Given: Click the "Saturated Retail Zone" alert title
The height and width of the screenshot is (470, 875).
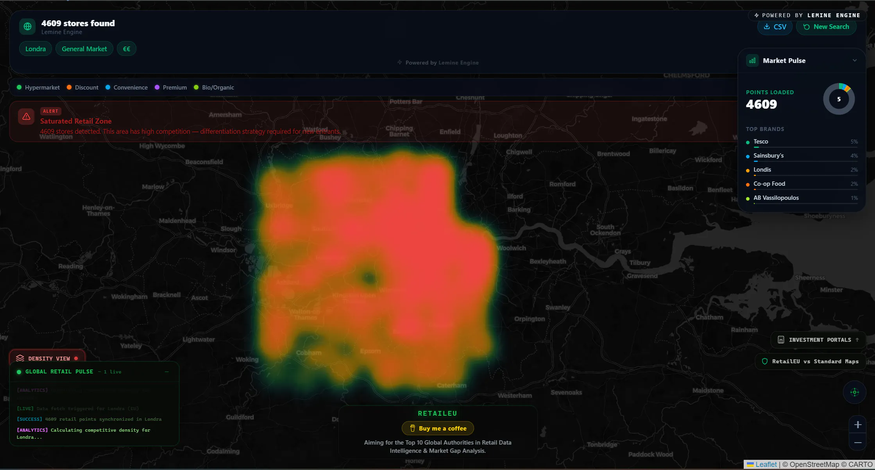Looking at the screenshot, I should [x=76, y=121].
